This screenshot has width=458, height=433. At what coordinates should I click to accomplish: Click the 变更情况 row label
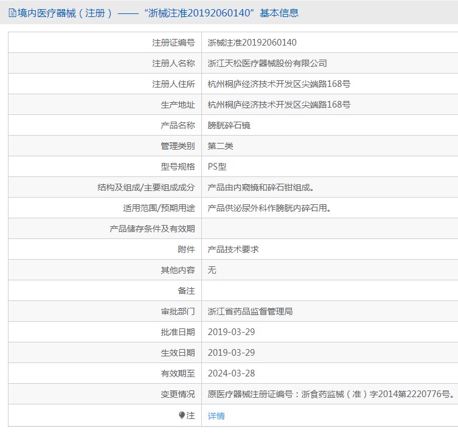point(178,394)
